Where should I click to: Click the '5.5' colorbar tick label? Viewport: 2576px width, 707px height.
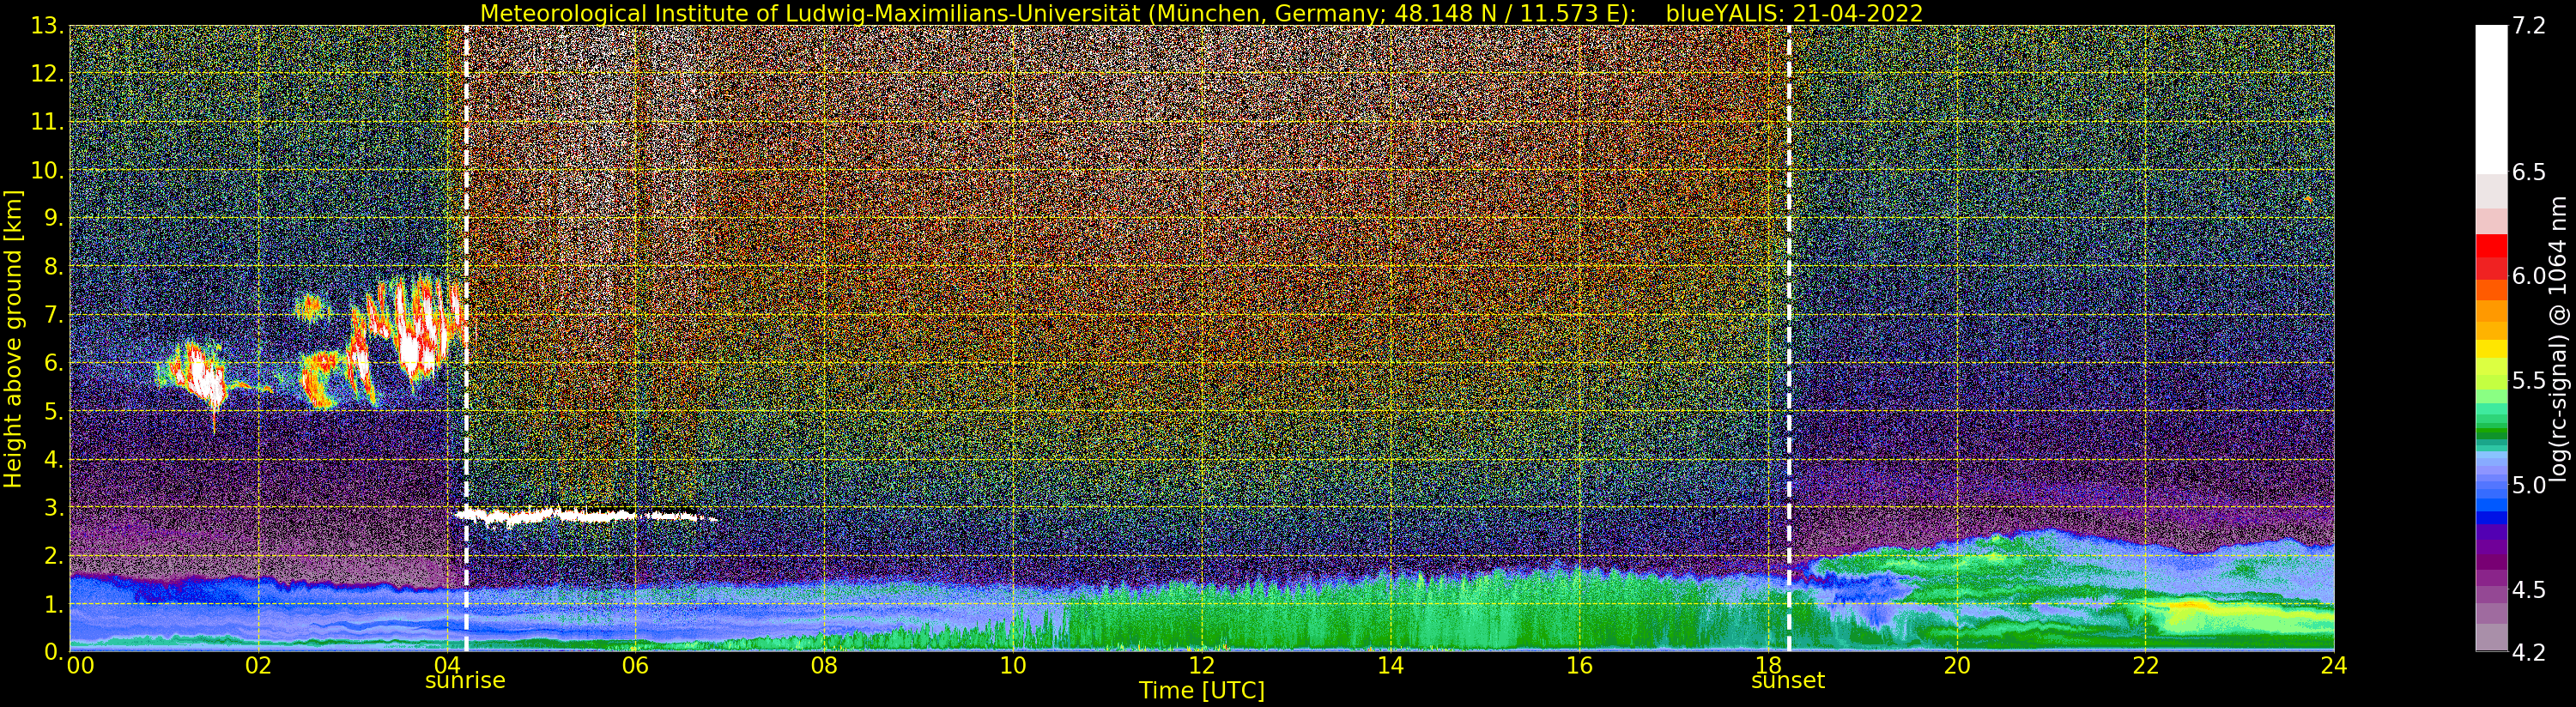pos(2529,381)
